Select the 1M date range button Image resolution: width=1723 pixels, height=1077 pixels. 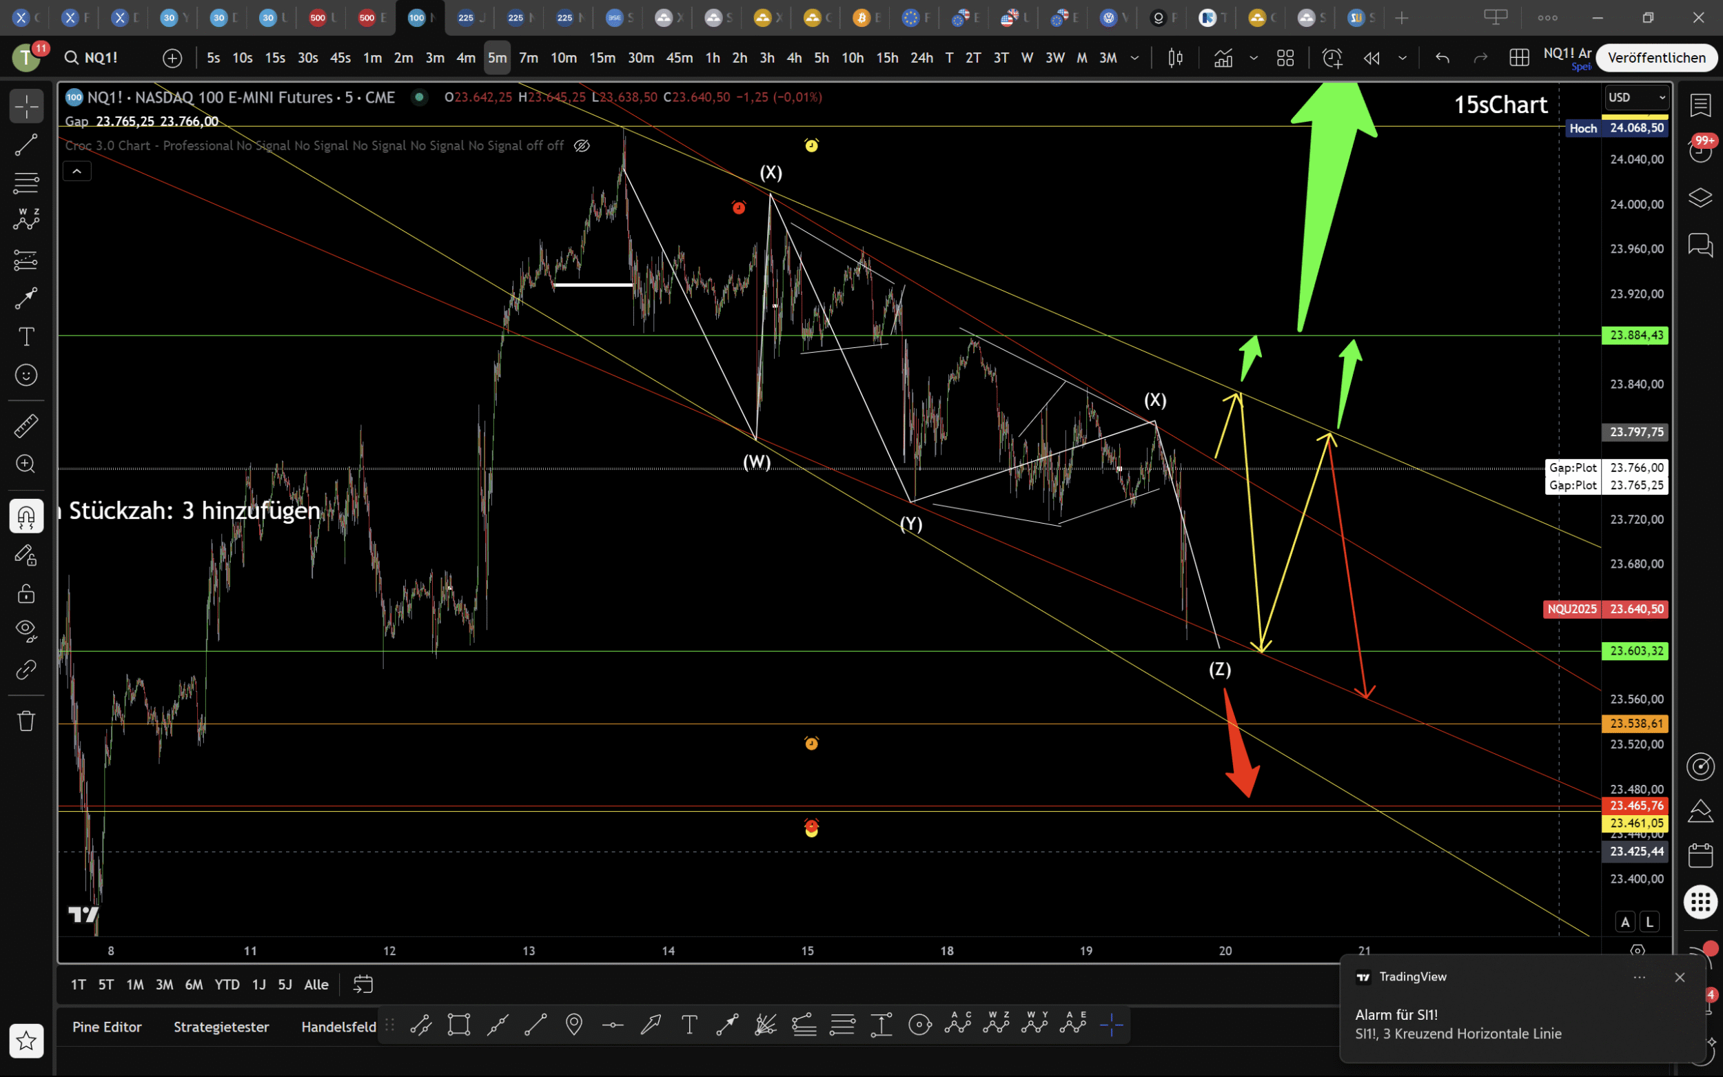click(x=134, y=985)
